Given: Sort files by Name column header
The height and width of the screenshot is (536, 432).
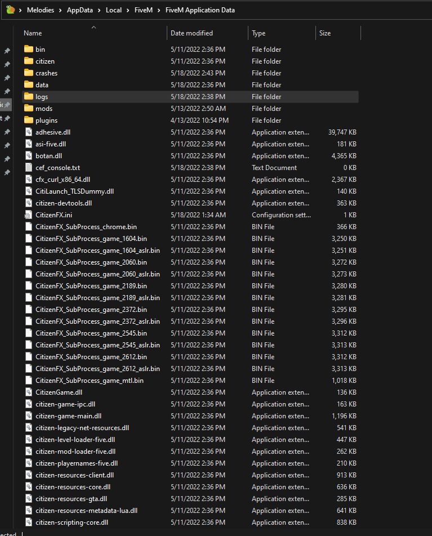Looking at the screenshot, I should [x=33, y=33].
